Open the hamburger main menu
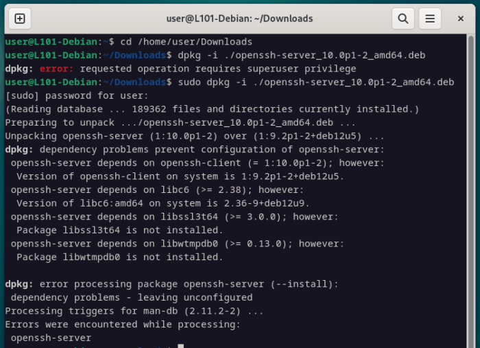This screenshot has height=348, width=480. (430, 19)
